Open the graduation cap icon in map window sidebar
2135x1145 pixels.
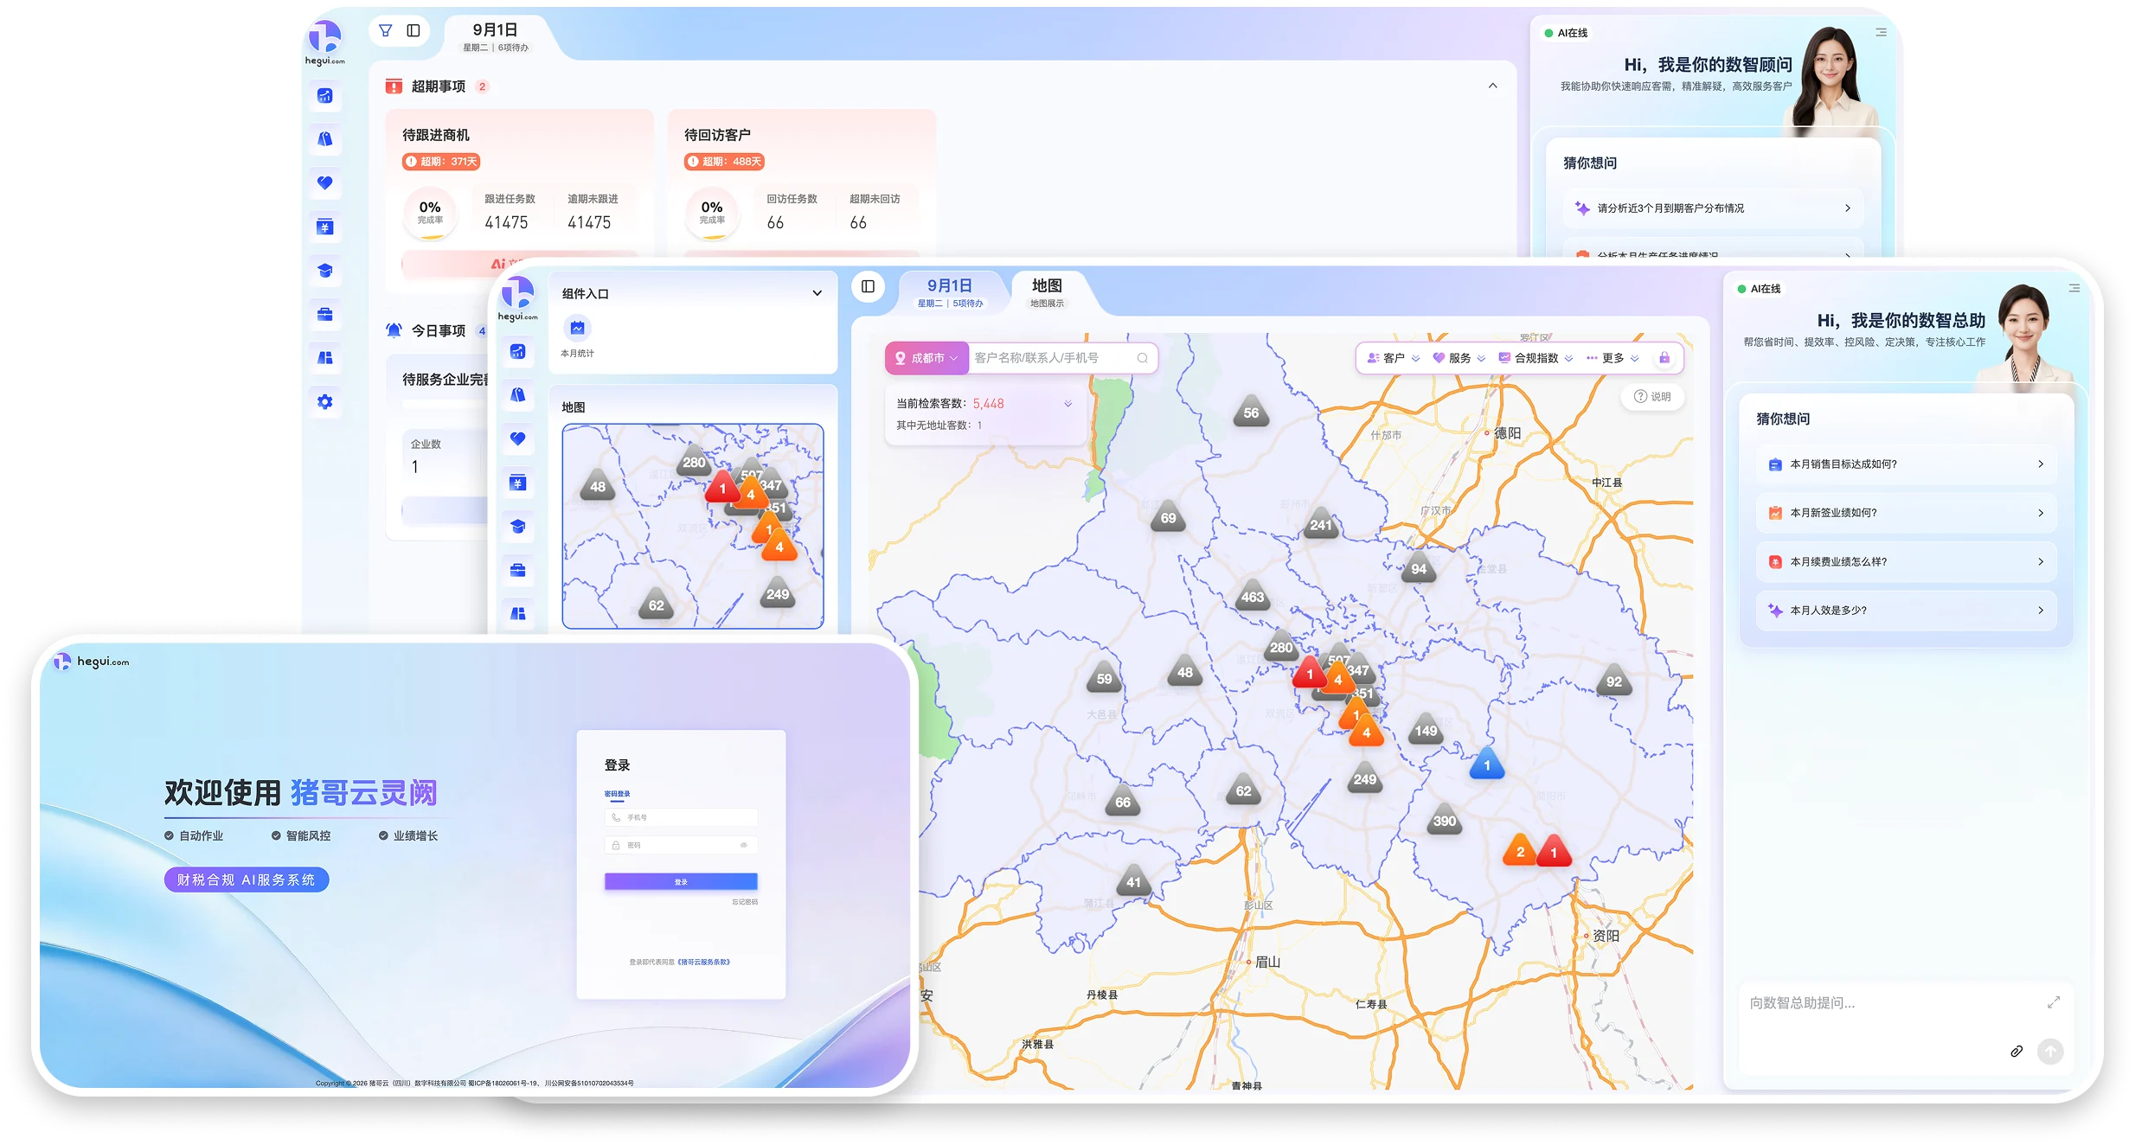[x=518, y=526]
